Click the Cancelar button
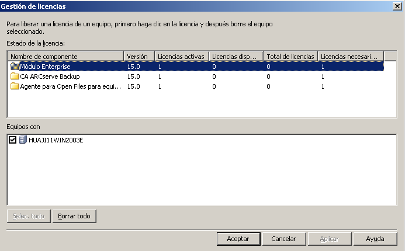The image size is (405, 251). pos(284,239)
